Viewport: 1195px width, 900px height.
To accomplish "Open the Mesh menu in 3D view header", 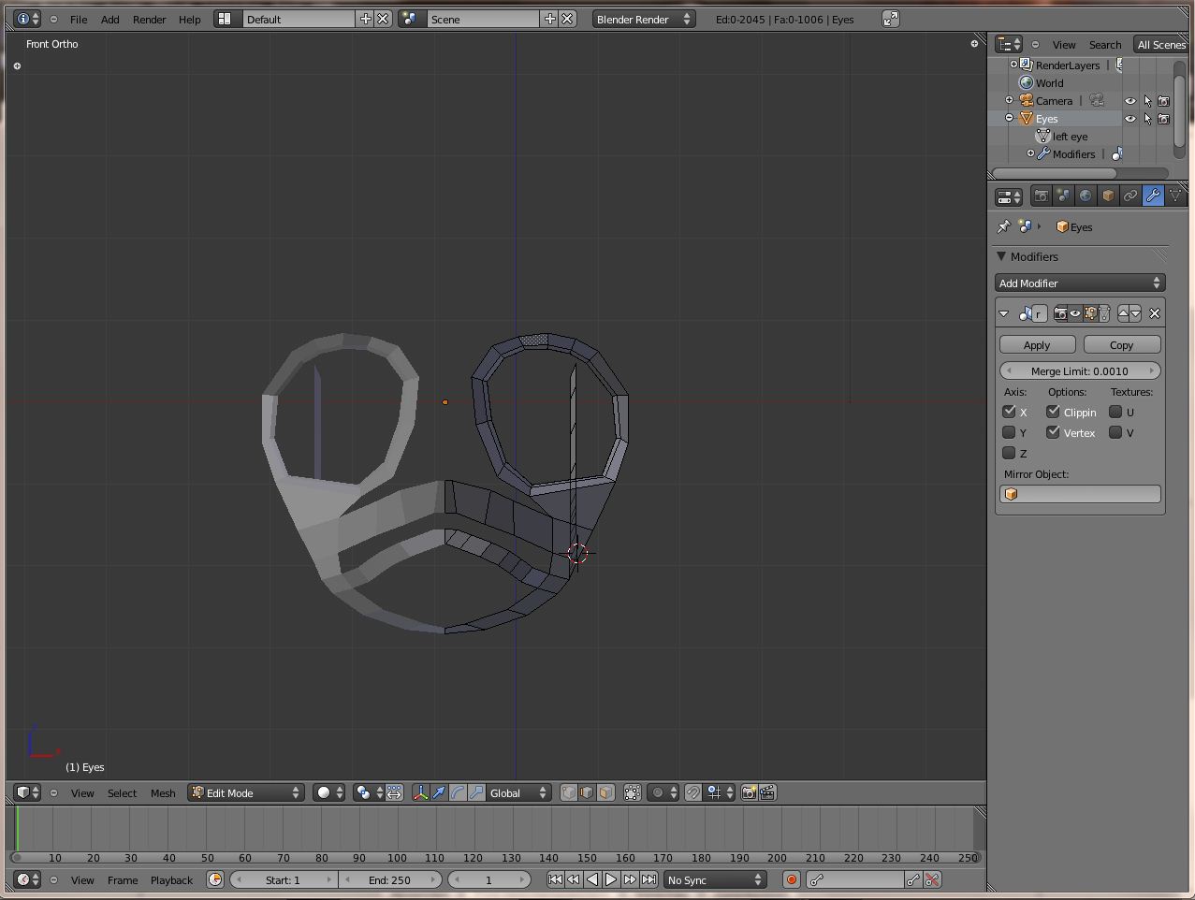I will [x=163, y=792].
